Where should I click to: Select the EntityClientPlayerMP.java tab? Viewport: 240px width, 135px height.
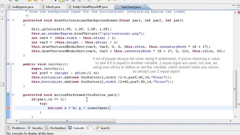(x=88, y=7)
